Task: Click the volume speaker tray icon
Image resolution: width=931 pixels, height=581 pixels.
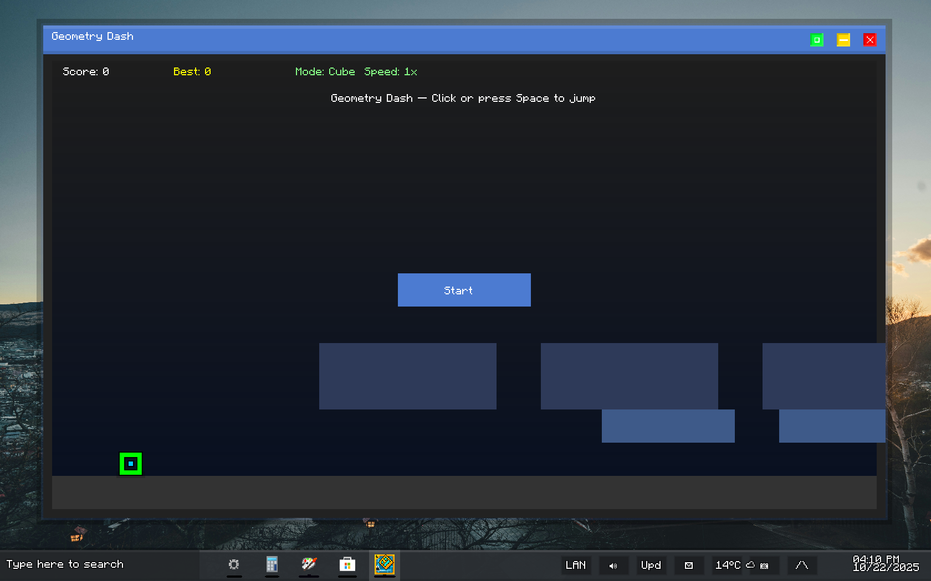Action: point(613,566)
